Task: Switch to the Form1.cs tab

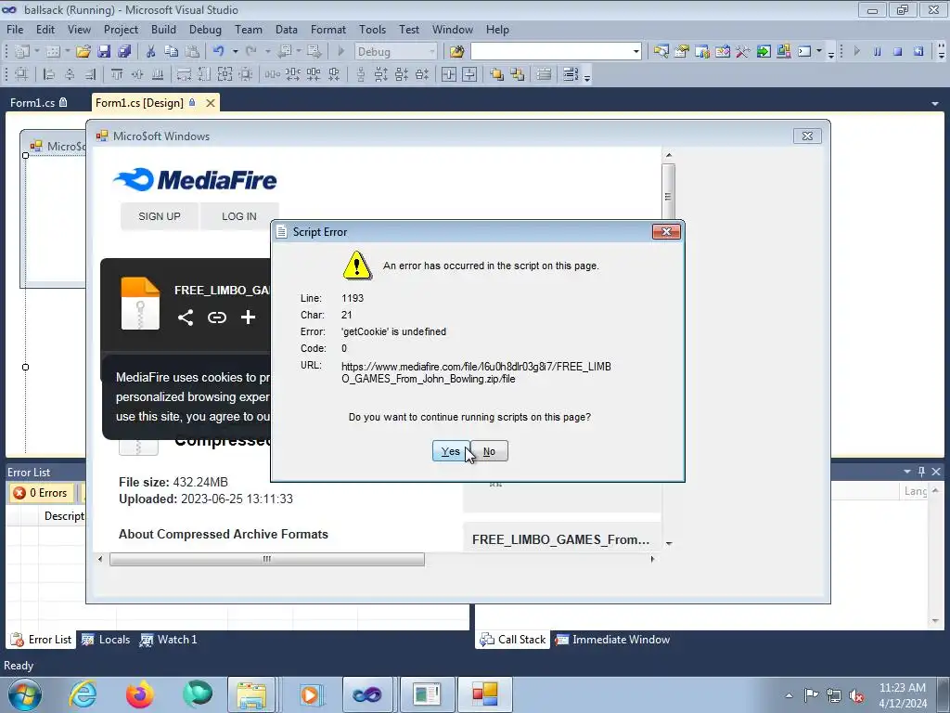Action: pos(39,102)
